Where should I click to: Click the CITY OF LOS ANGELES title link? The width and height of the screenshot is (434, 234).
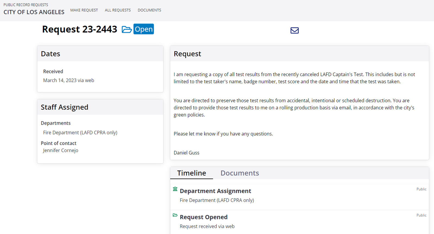(x=34, y=12)
